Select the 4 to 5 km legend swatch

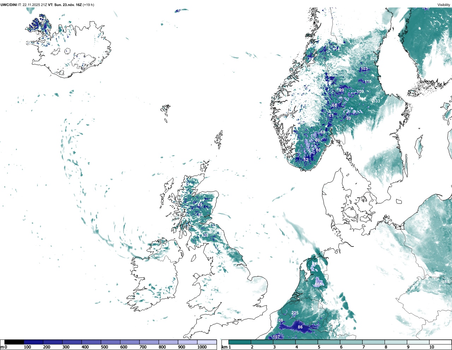coord(307,342)
